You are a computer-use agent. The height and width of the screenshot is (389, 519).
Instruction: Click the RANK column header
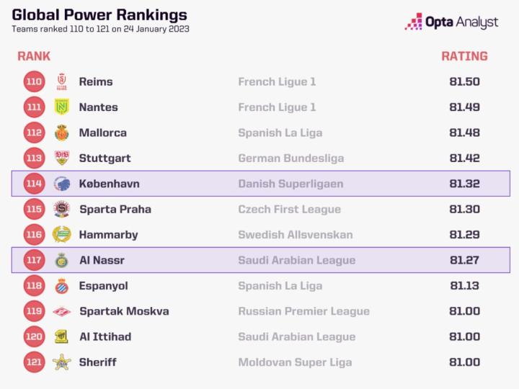pos(34,56)
